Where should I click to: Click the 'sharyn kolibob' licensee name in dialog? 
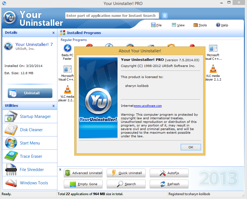(x=137, y=86)
